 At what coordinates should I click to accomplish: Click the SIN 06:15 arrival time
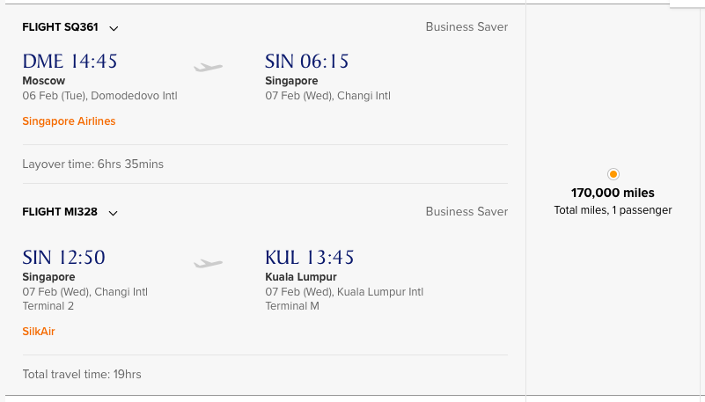coord(307,61)
